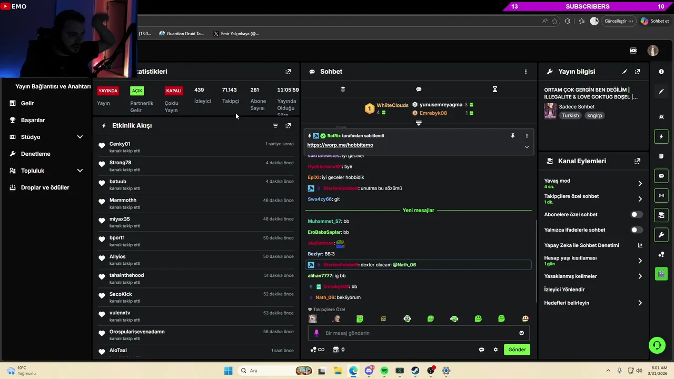Click the shop icon below message box
The height and width of the screenshot is (379, 674).
335,350
